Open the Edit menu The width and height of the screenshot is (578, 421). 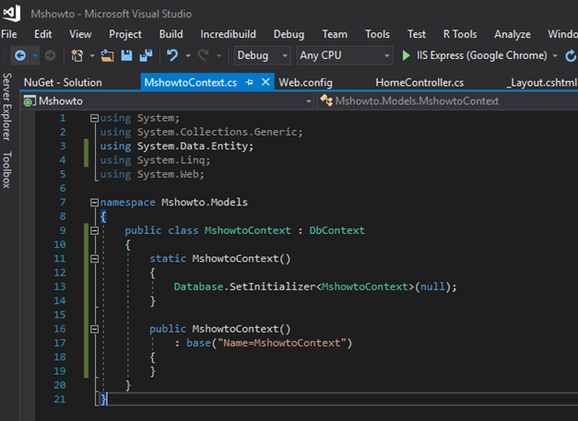(x=43, y=34)
